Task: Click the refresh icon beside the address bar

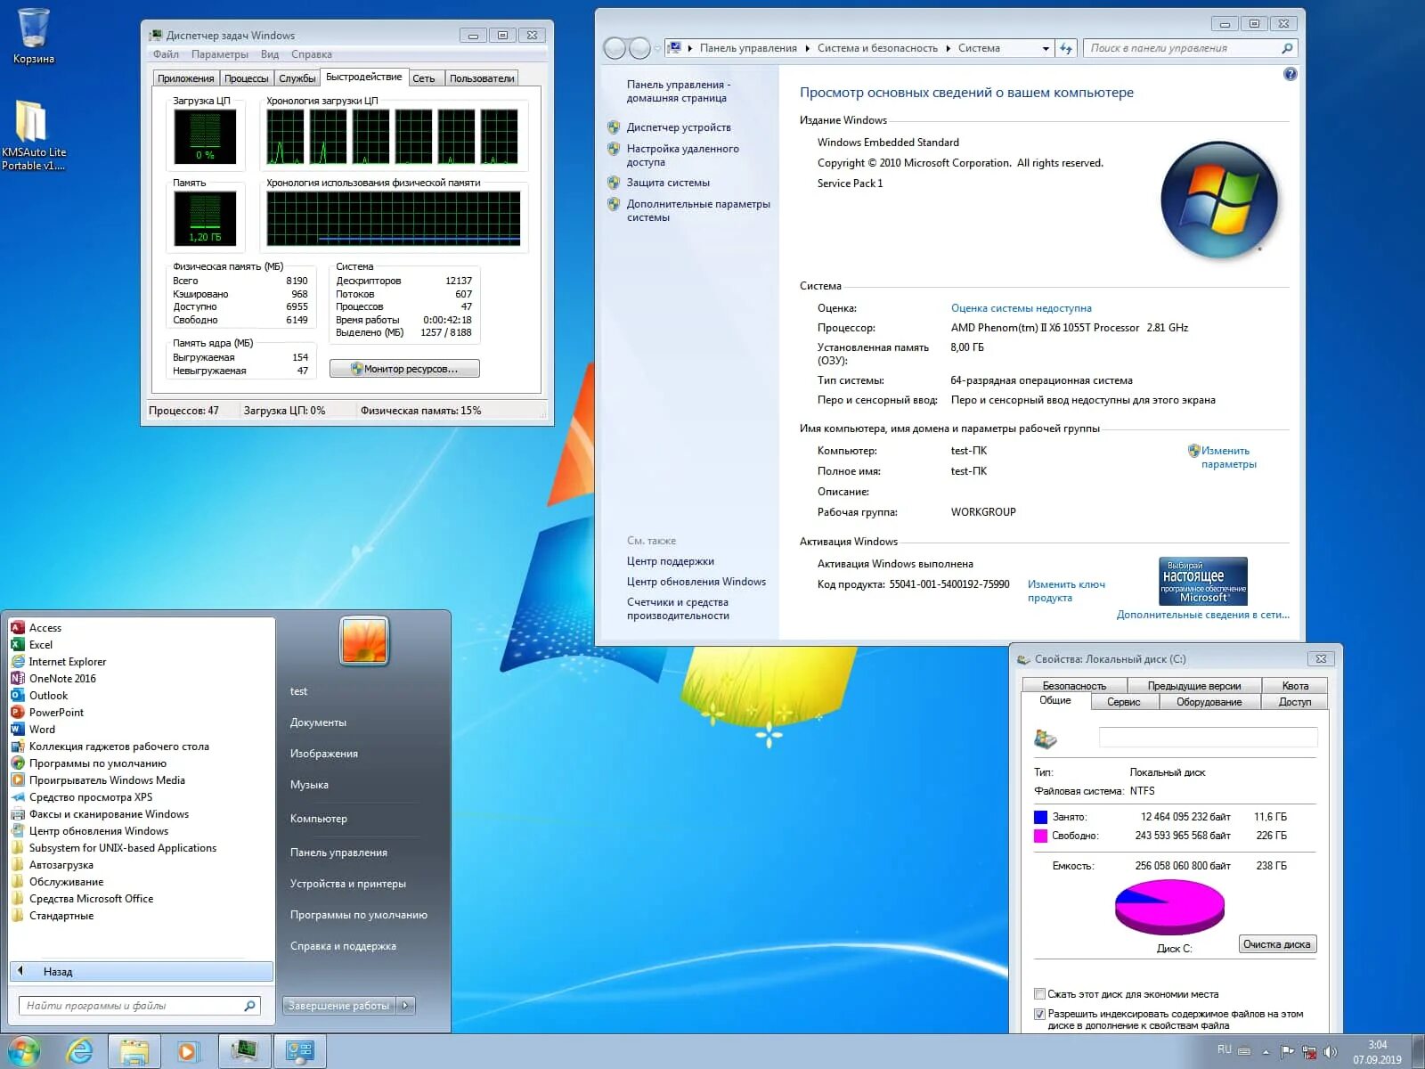Action: coord(1066,48)
